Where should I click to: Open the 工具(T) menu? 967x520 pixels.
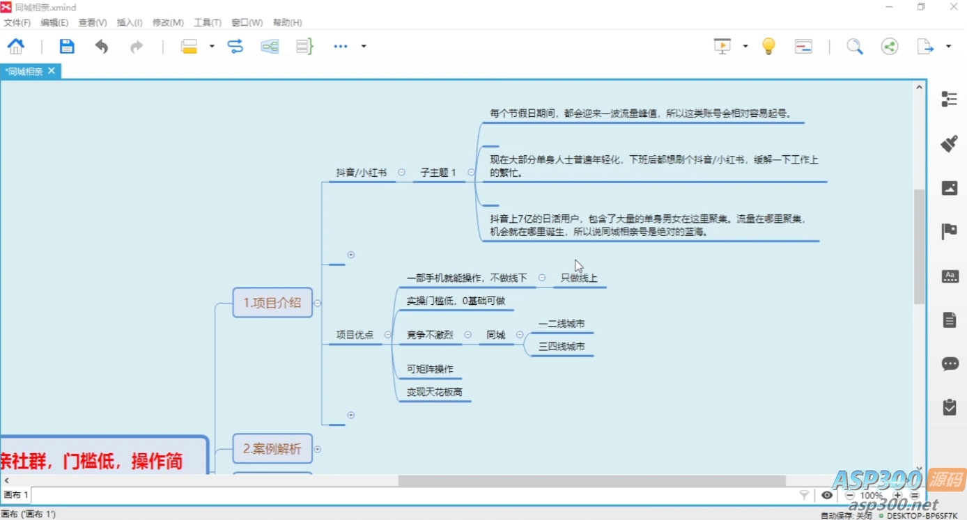208,22
